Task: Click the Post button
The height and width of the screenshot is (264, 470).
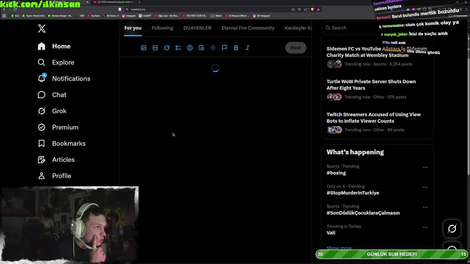Action: (x=296, y=48)
